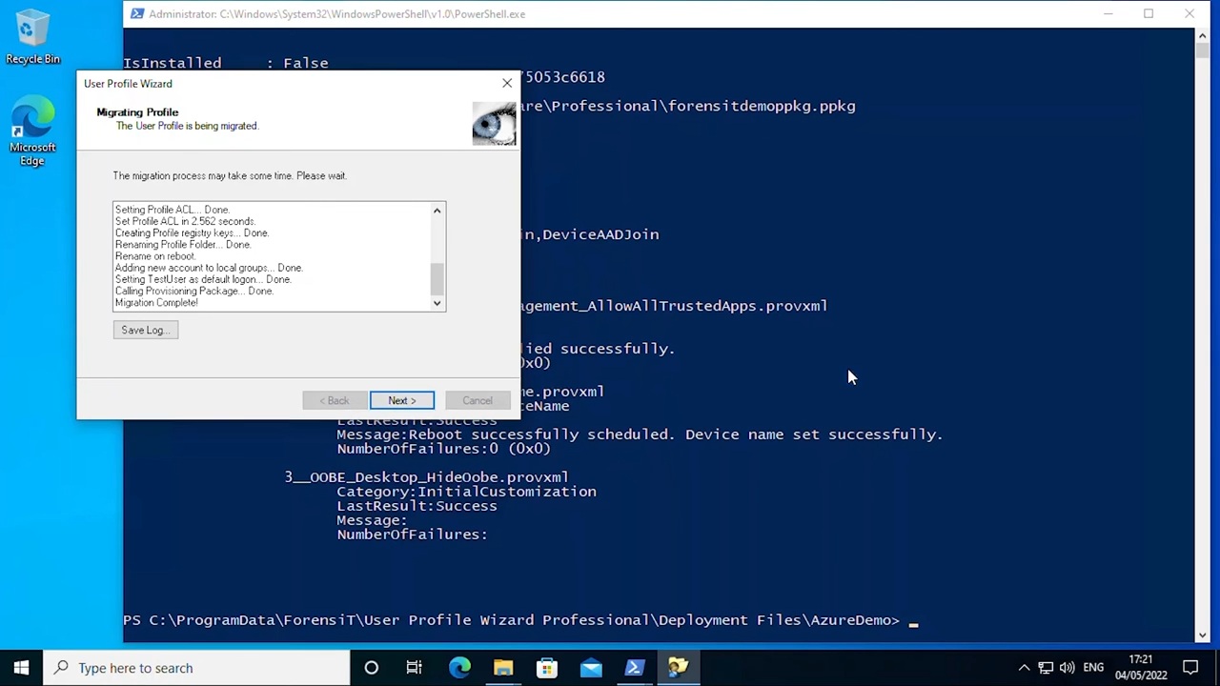This screenshot has width=1220, height=686.
Task: Launch Edge from the taskbar
Action: tap(459, 668)
